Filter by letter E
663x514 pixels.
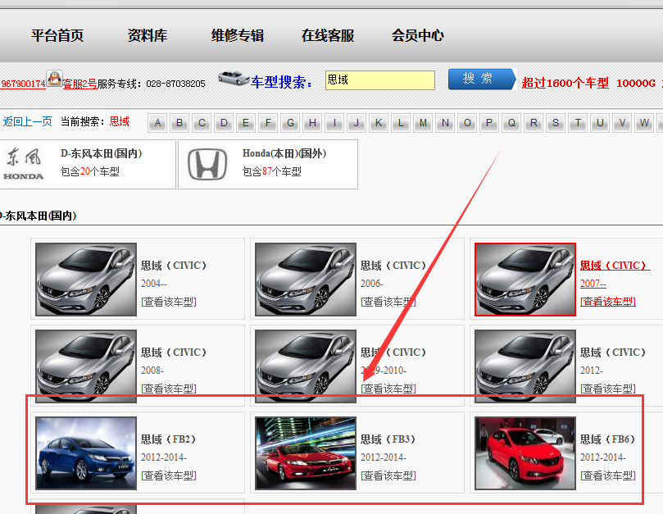click(246, 123)
